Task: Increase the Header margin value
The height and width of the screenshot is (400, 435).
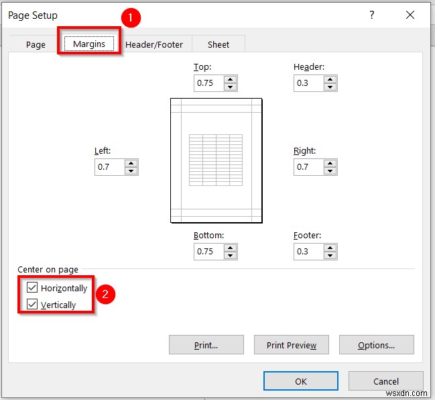Action: [330, 80]
